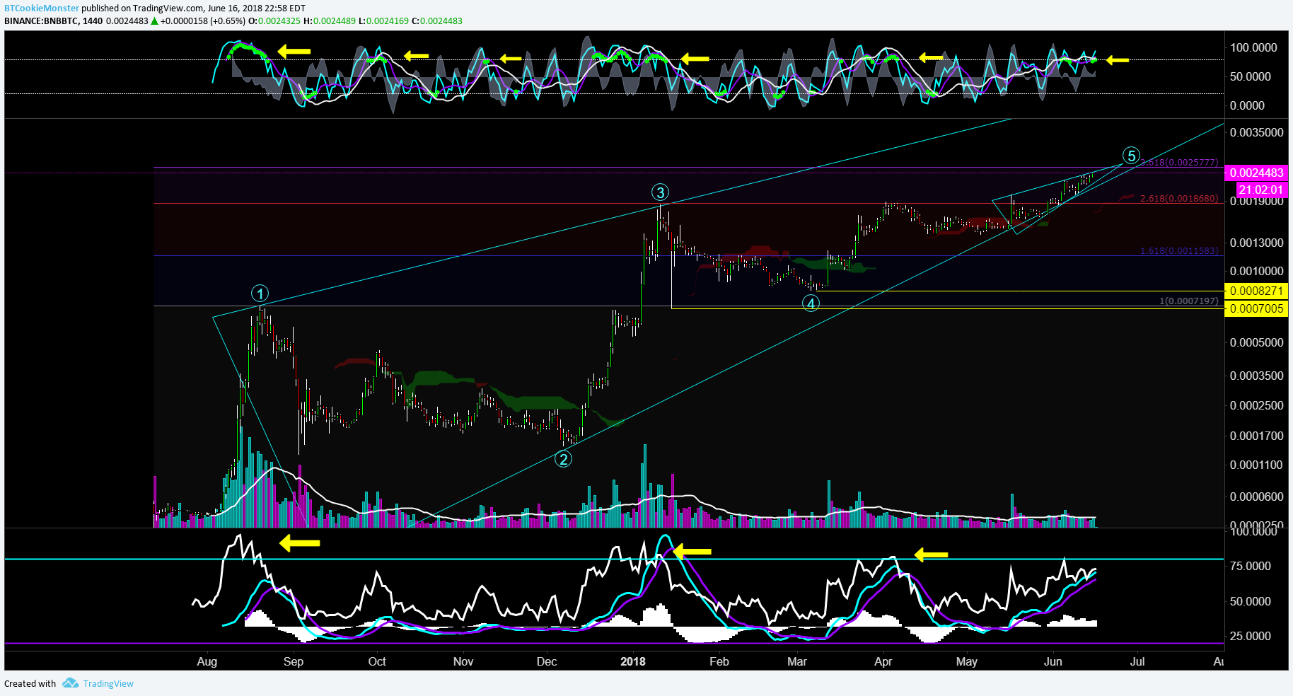Click 0.0001100 on the price axis
1293x696 pixels.
coord(1257,465)
